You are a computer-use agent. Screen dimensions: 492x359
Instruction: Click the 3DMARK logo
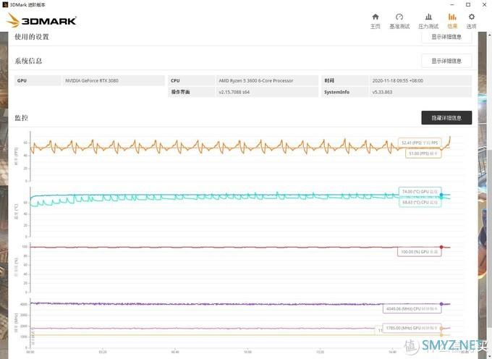coord(41,21)
